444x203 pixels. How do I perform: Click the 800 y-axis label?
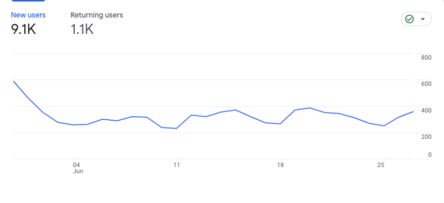[x=426, y=58]
